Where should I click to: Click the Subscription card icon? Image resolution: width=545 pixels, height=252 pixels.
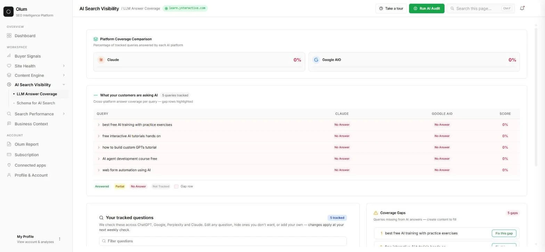tap(9, 155)
